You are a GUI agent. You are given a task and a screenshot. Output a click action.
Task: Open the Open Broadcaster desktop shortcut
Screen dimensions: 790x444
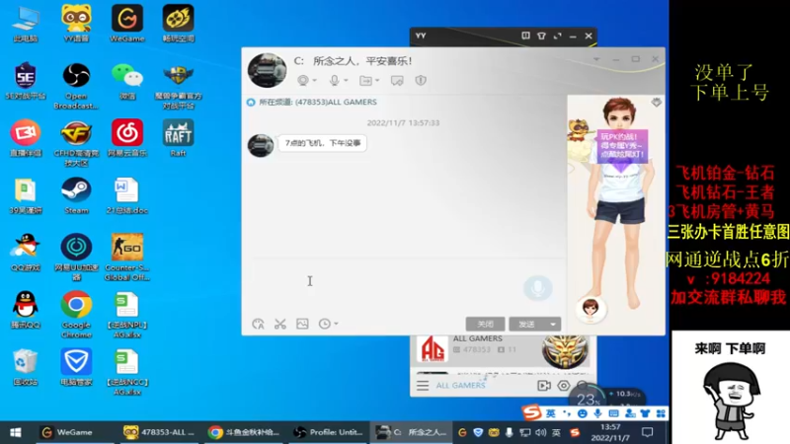76,87
